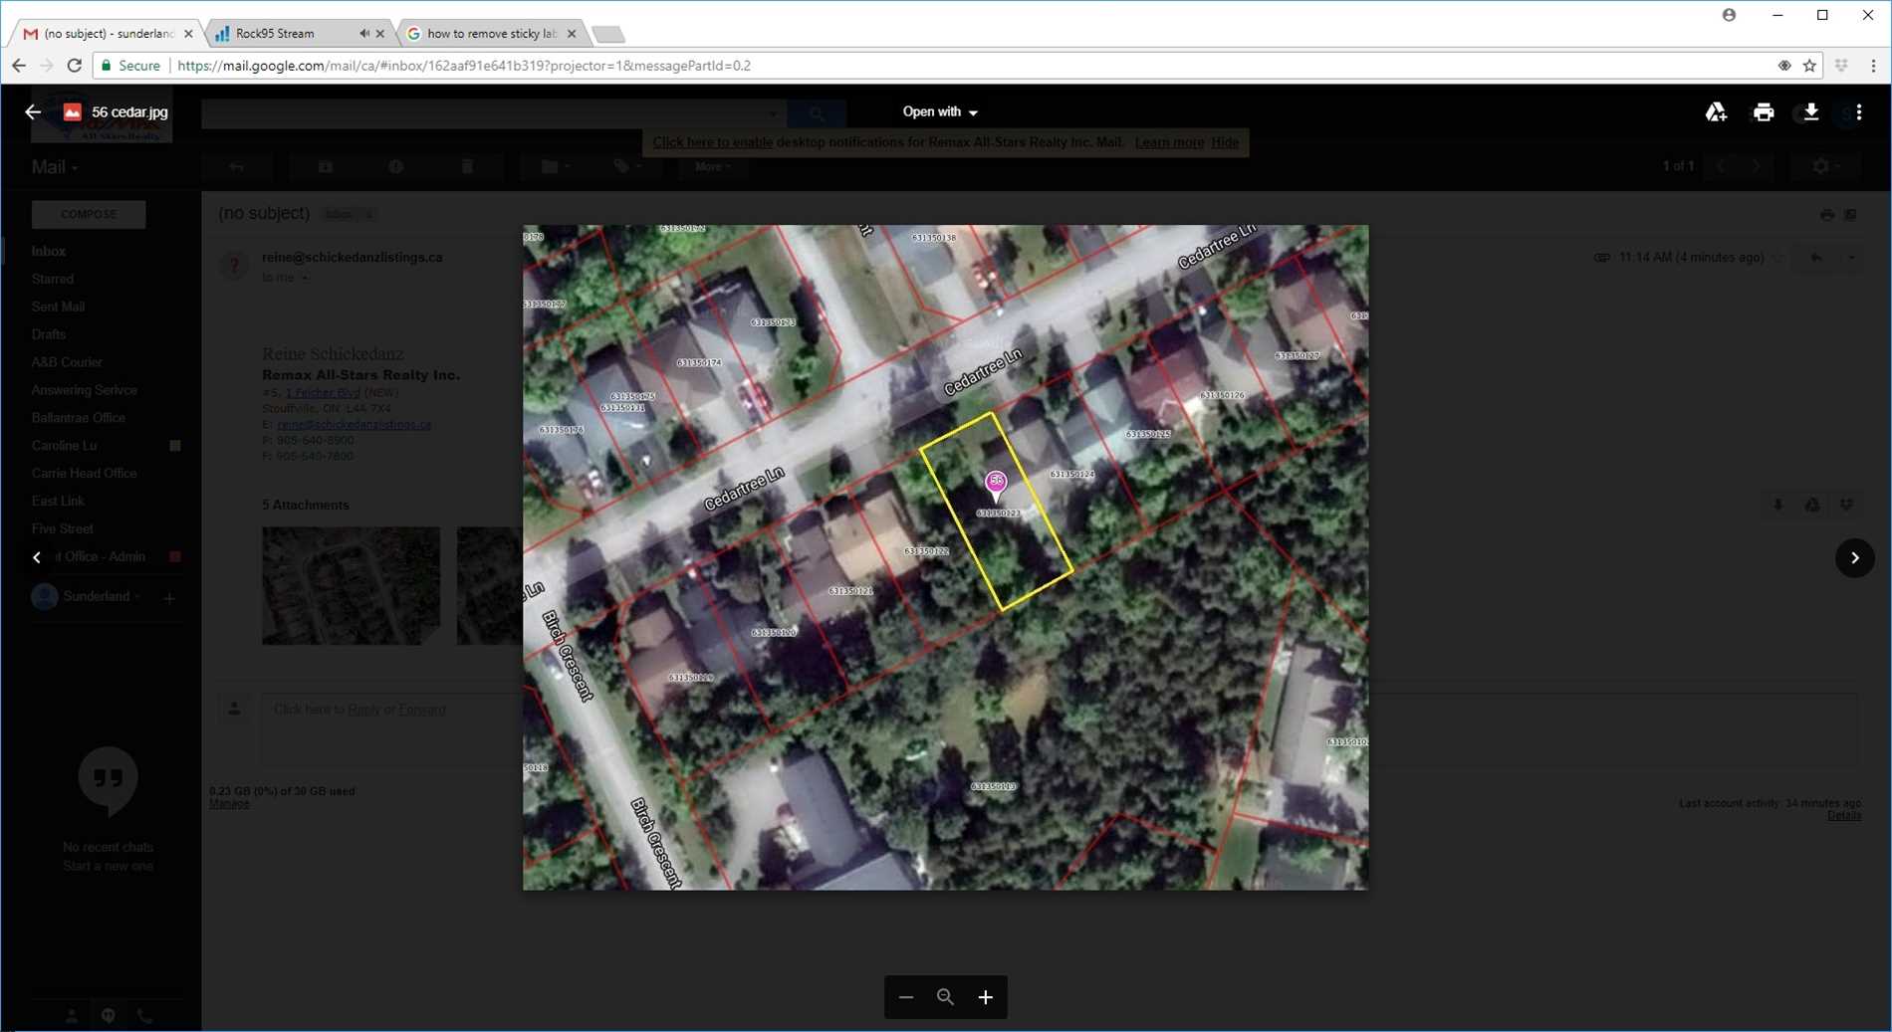Select the Five Street label
The image size is (1892, 1032).
tap(62, 529)
